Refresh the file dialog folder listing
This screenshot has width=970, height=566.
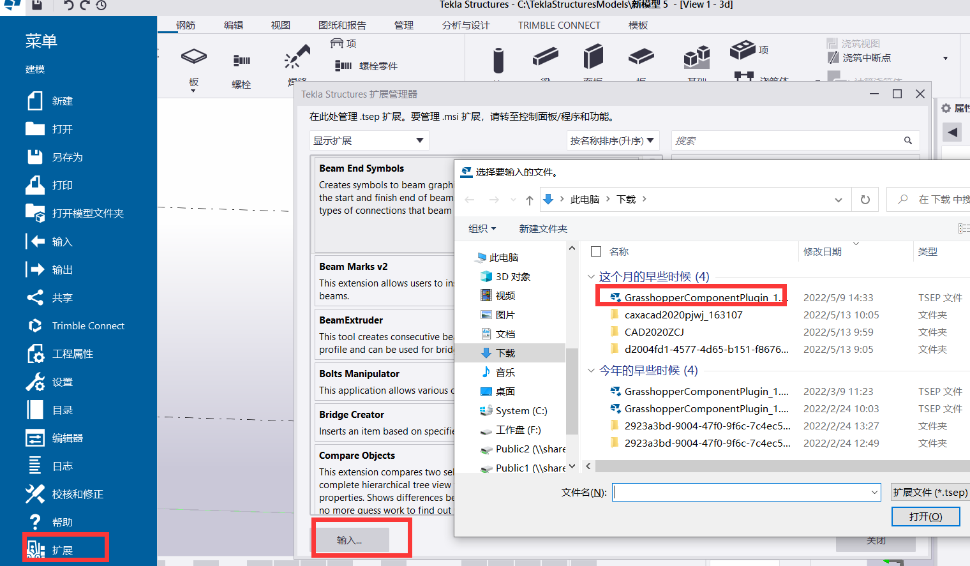pyautogui.click(x=865, y=200)
